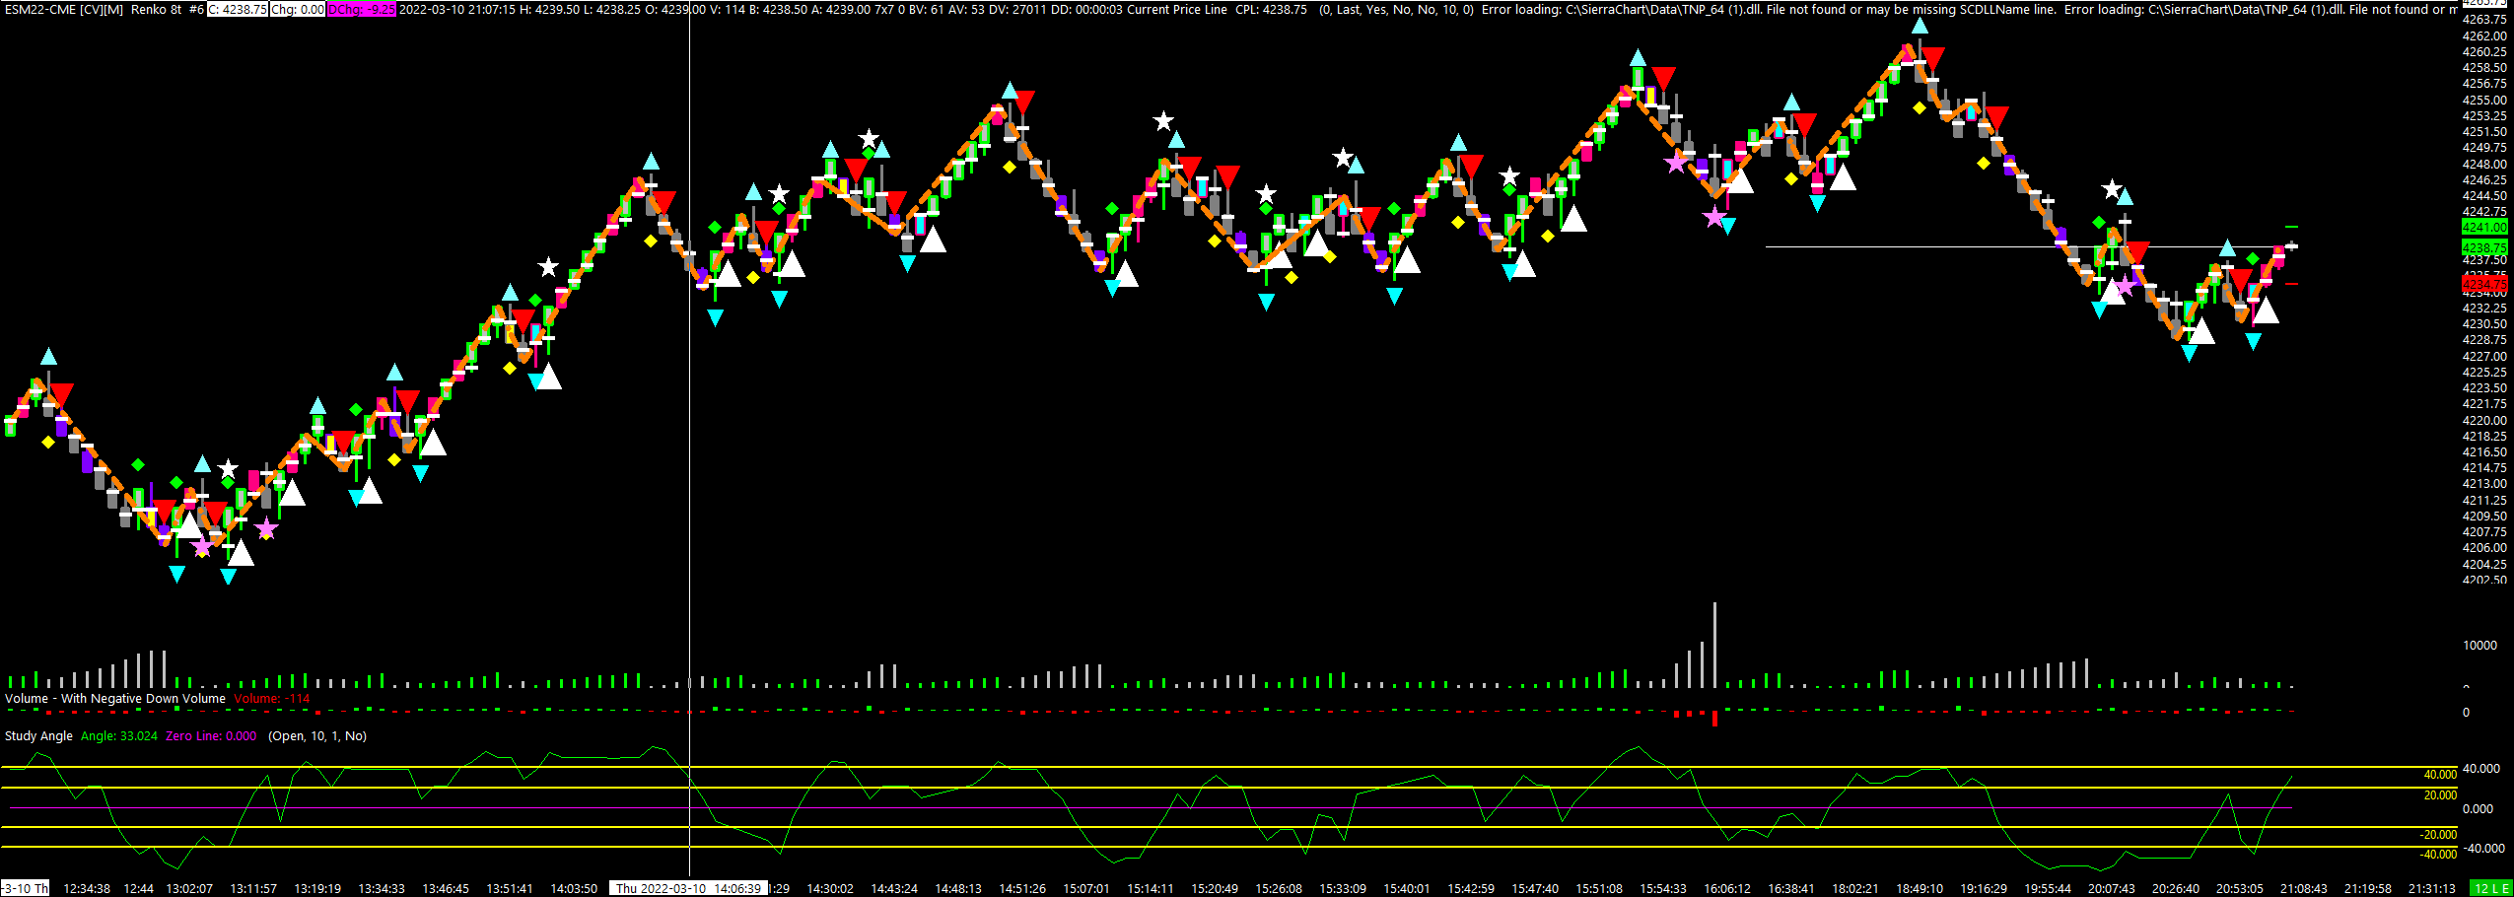Image resolution: width=2514 pixels, height=897 pixels.
Task: Click the 20:26:40 time axis label
Action: [2176, 889]
